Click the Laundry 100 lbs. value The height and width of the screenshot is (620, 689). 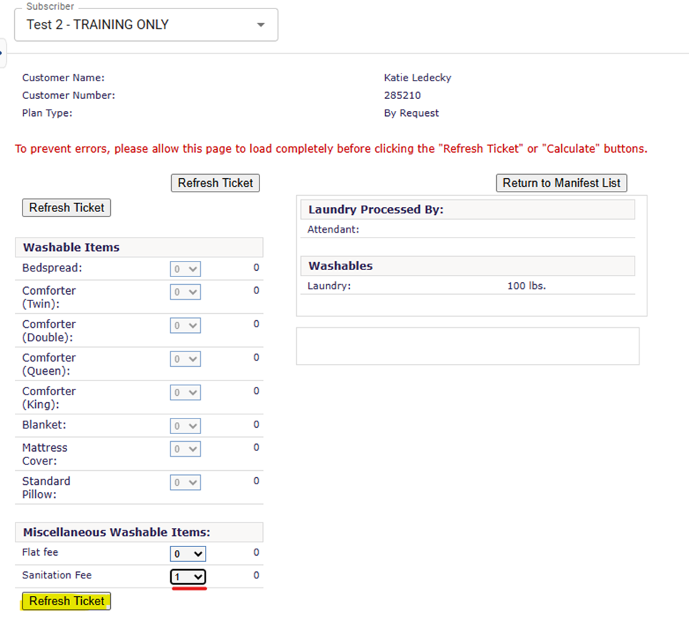pyautogui.click(x=526, y=286)
